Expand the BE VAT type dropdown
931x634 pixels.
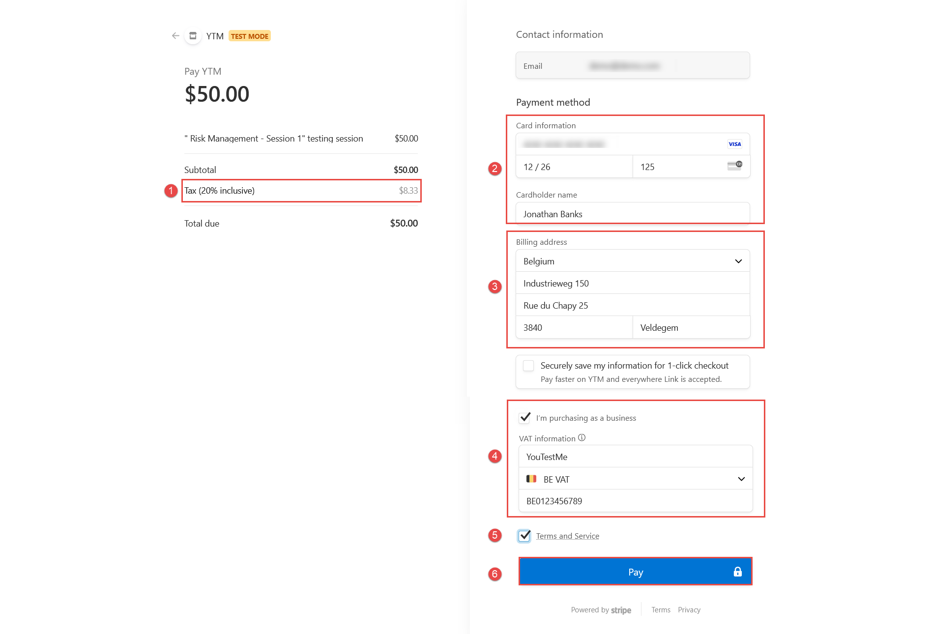pos(636,479)
